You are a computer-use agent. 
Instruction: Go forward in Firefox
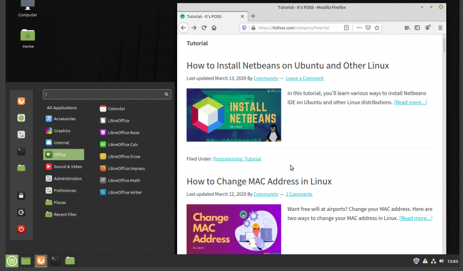pyautogui.click(x=194, y=28)
